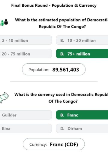Click the divider line between questions

(54, 82)
